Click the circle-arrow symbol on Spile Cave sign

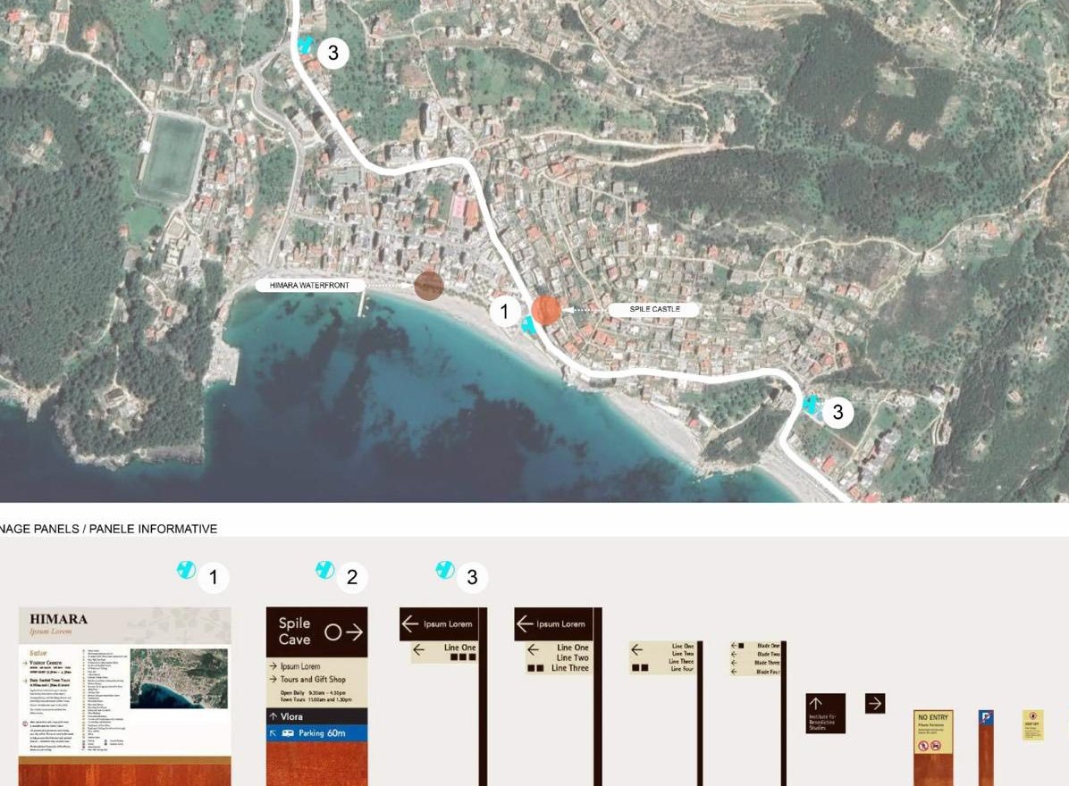coord(344,632)
